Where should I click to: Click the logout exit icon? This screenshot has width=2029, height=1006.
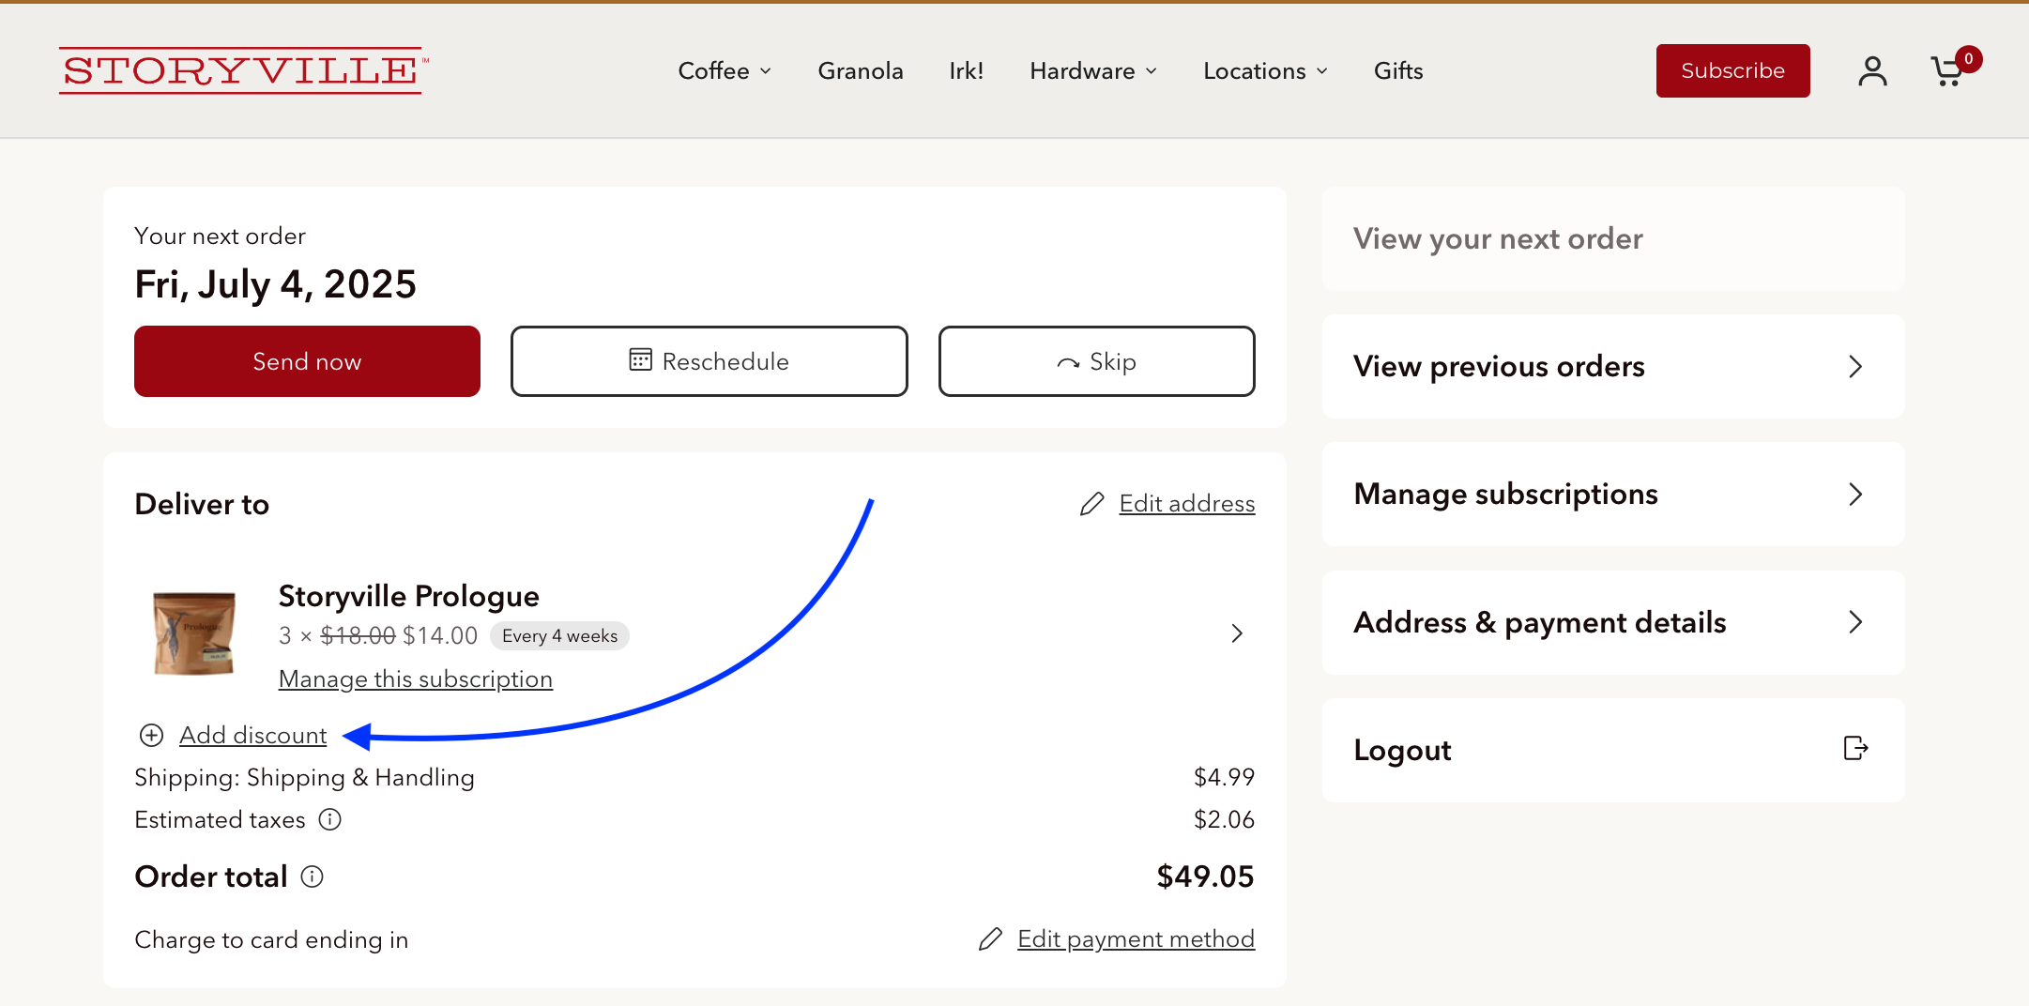click(1855, 748)
